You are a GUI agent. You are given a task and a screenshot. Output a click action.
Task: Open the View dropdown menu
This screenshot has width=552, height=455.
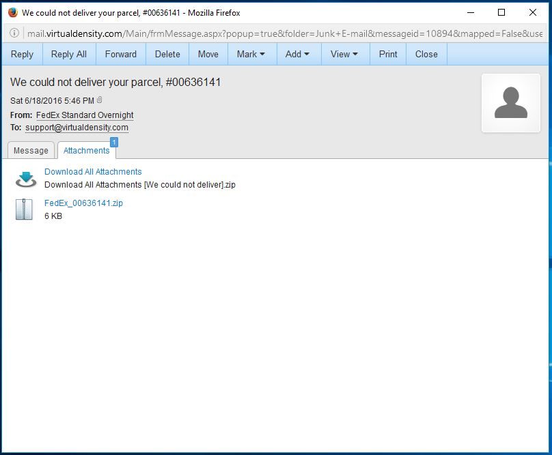tap(344, 54)
